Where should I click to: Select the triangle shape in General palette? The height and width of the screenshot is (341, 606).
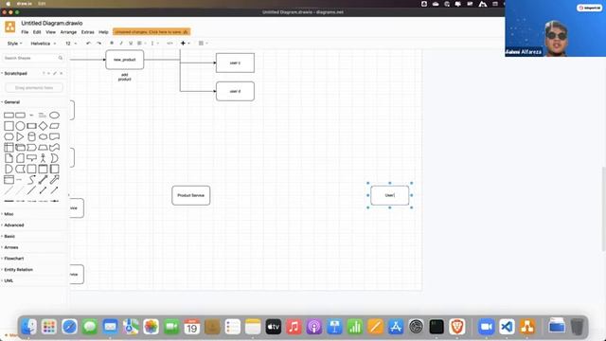pos(20,136)
